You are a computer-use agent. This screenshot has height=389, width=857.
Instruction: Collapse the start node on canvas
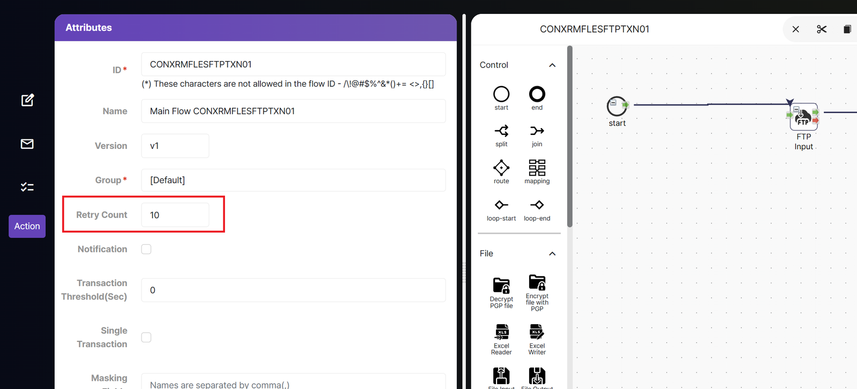(614, 102)
